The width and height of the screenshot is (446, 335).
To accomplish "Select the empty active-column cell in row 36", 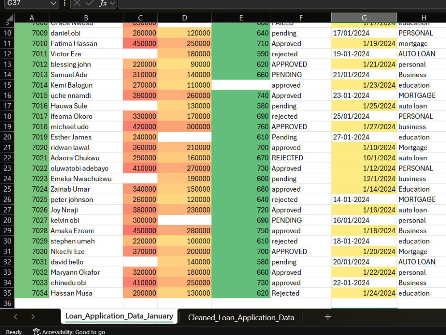I will (364, 303).
